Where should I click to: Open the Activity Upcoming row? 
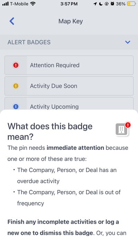(69, 104)
